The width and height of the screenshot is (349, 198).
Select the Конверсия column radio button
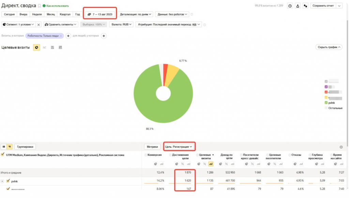coord(146,155)
